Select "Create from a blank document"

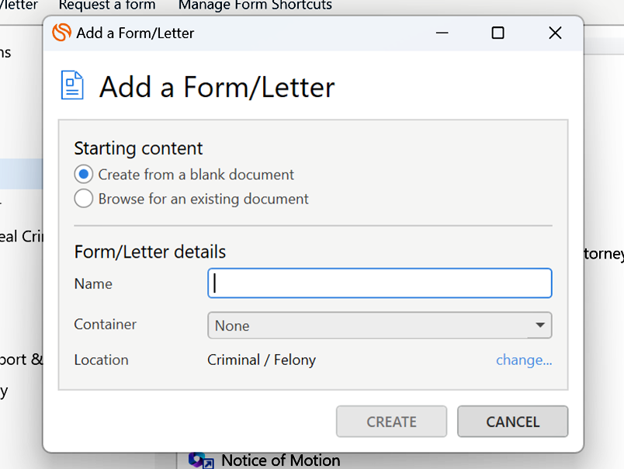click(83, 174)
